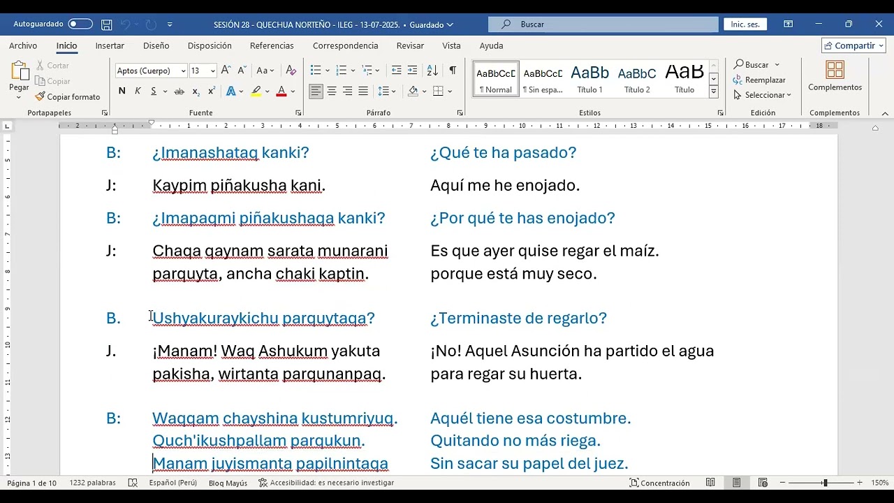Increase indent icon
Screen dimensions: 894x503
[412, 71]
